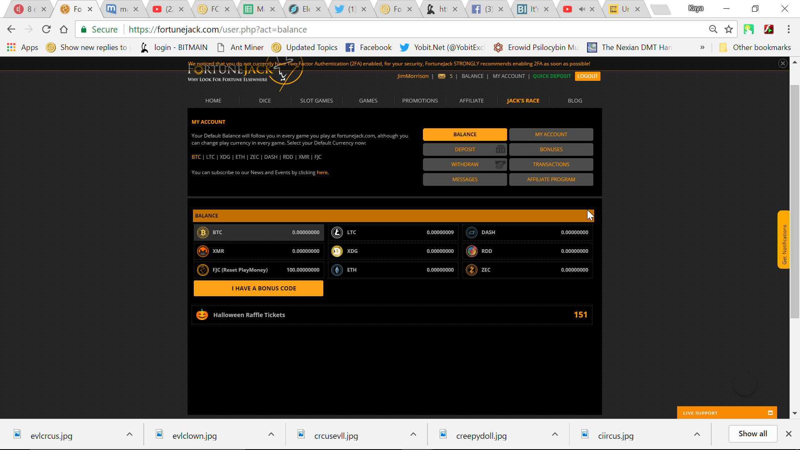This screenshot has height=450, width=800.
Task: Click I HAVE A BONUS CODE
Action: tap(258, 288)
